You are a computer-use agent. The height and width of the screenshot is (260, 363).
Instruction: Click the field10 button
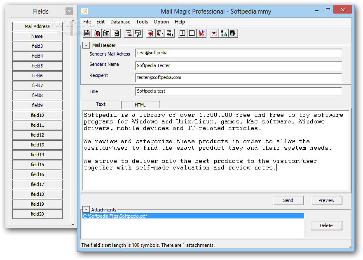tap(37, 115)
